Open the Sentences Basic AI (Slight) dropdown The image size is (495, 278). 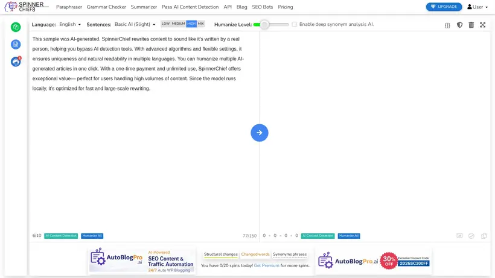click(135, 24)
